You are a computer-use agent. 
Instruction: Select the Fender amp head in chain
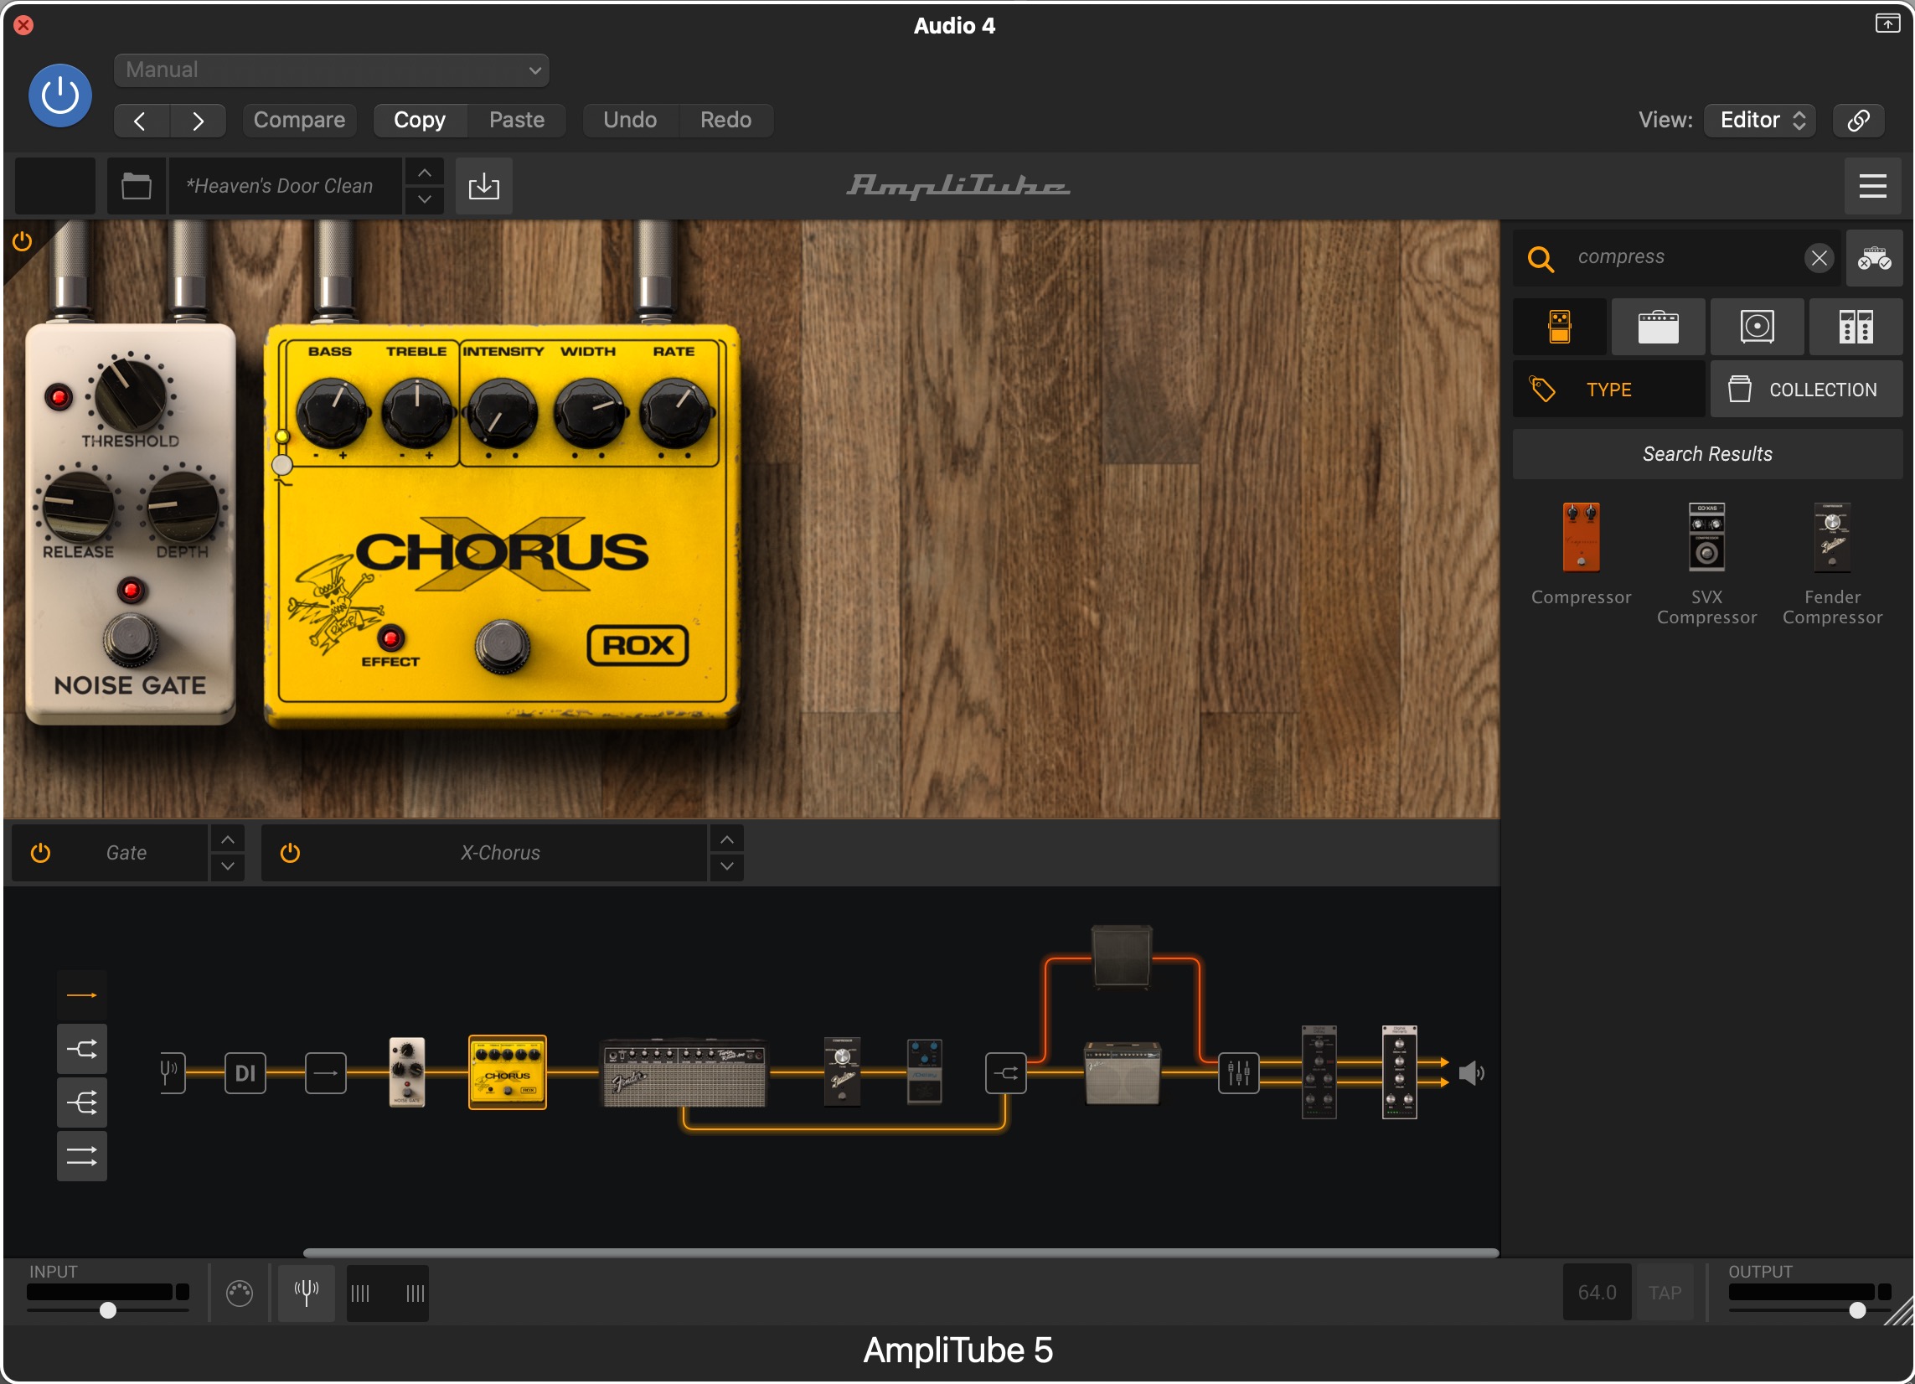683,1073
